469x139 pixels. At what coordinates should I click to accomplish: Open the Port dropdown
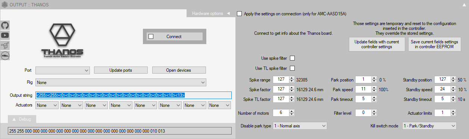click(x=63, y=70)
